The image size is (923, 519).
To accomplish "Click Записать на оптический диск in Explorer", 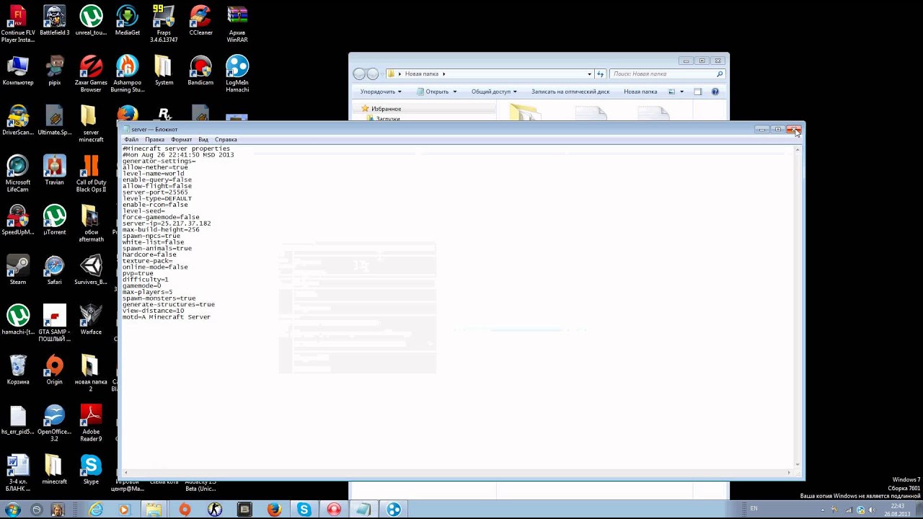I will 570,92.
